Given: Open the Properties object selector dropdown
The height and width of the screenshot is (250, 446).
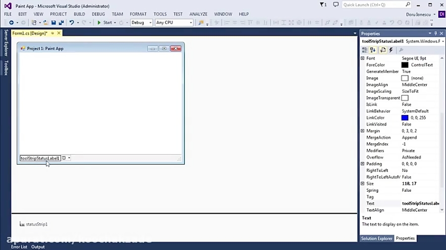Looking at the screenshot, I should [x=443, y=42].
